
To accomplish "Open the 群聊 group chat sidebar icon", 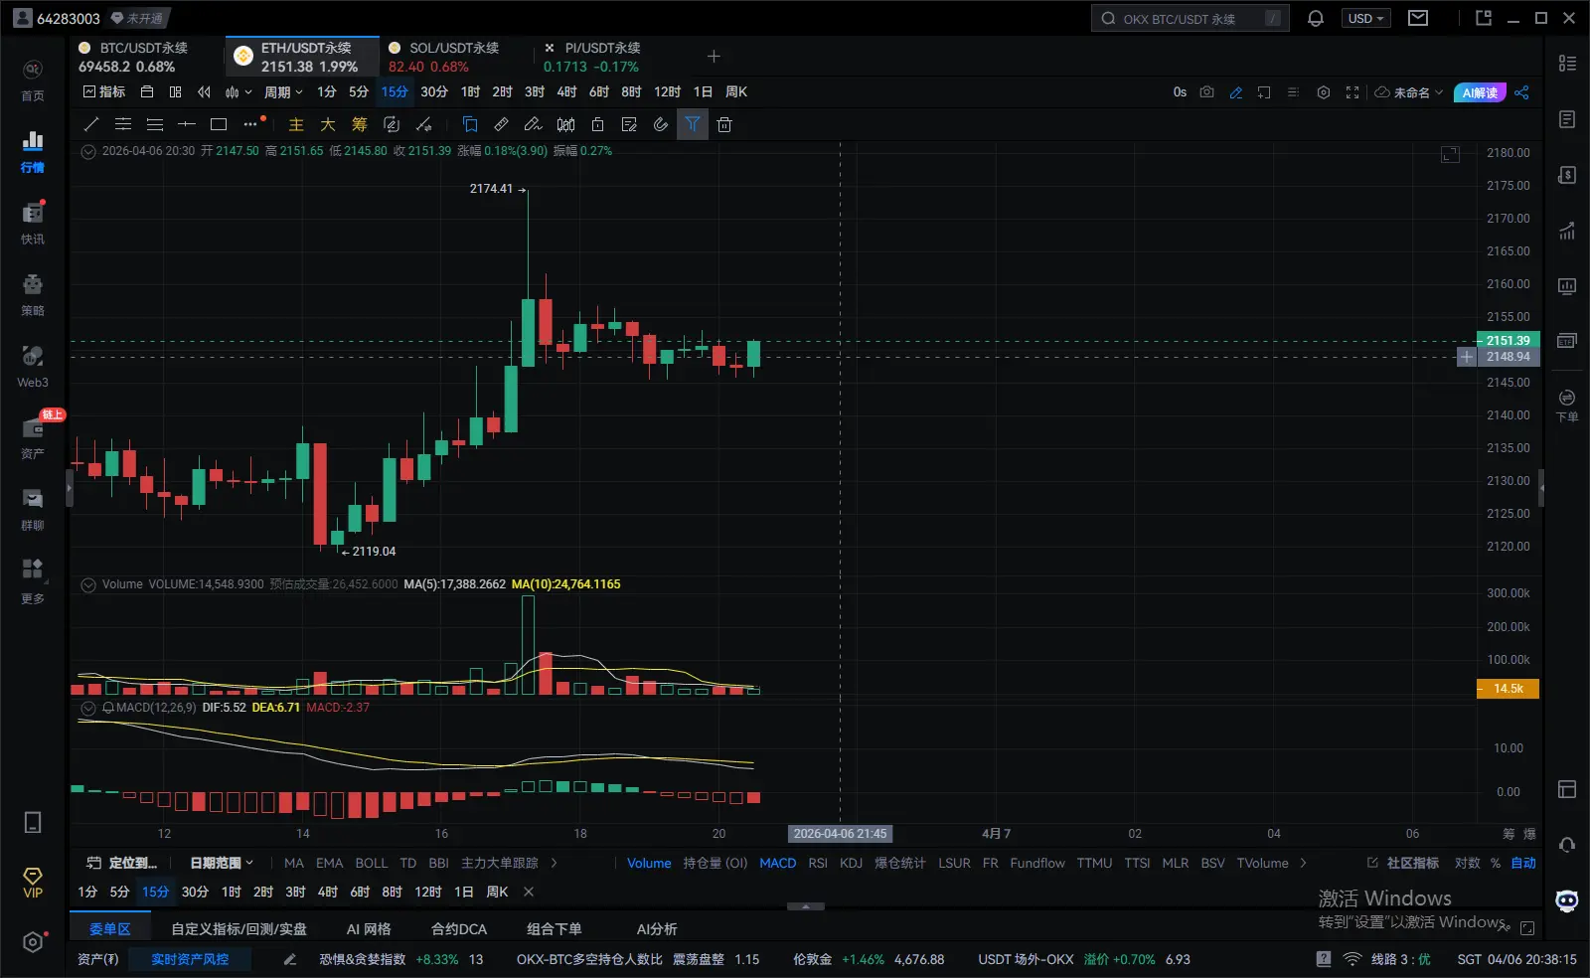I will (x=33, y=509).
